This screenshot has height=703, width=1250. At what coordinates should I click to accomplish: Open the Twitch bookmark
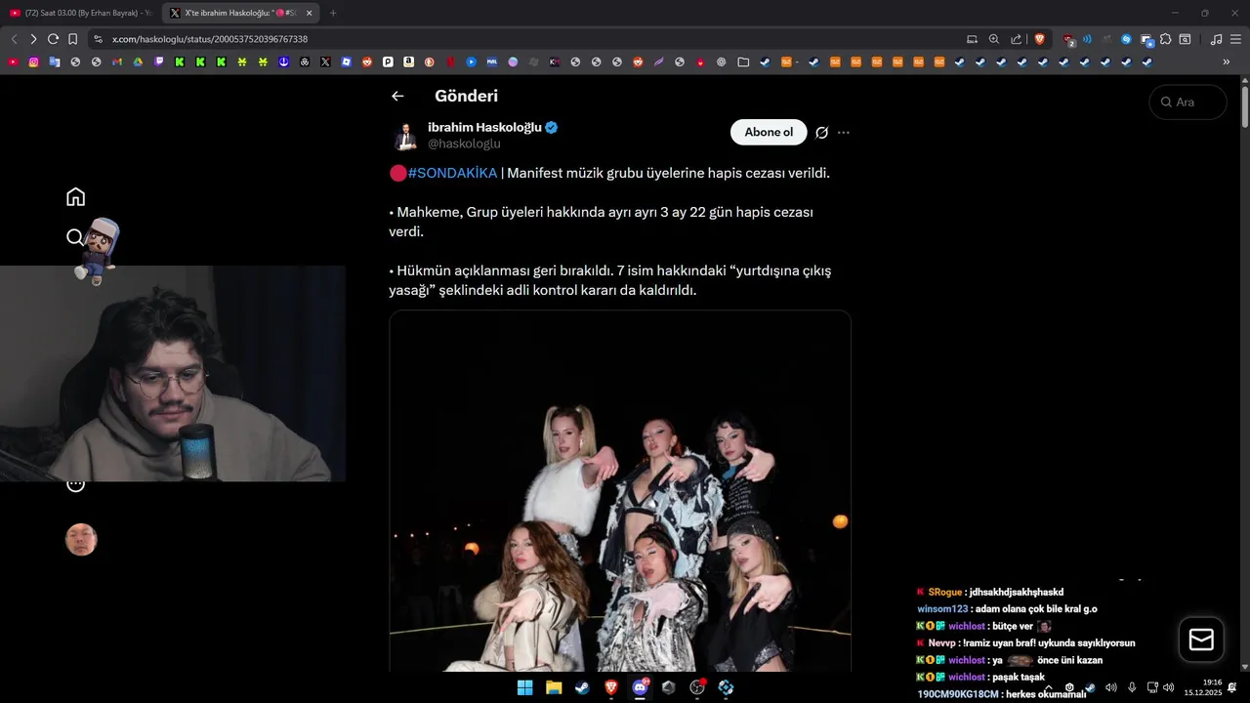[158, 62]
